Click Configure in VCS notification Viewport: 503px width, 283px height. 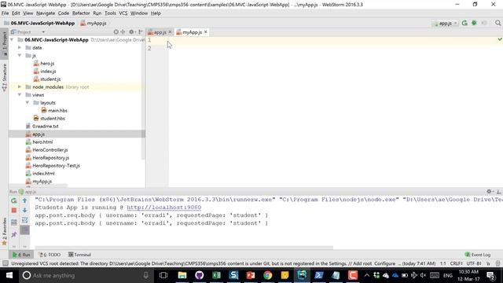tap(384, 263)
